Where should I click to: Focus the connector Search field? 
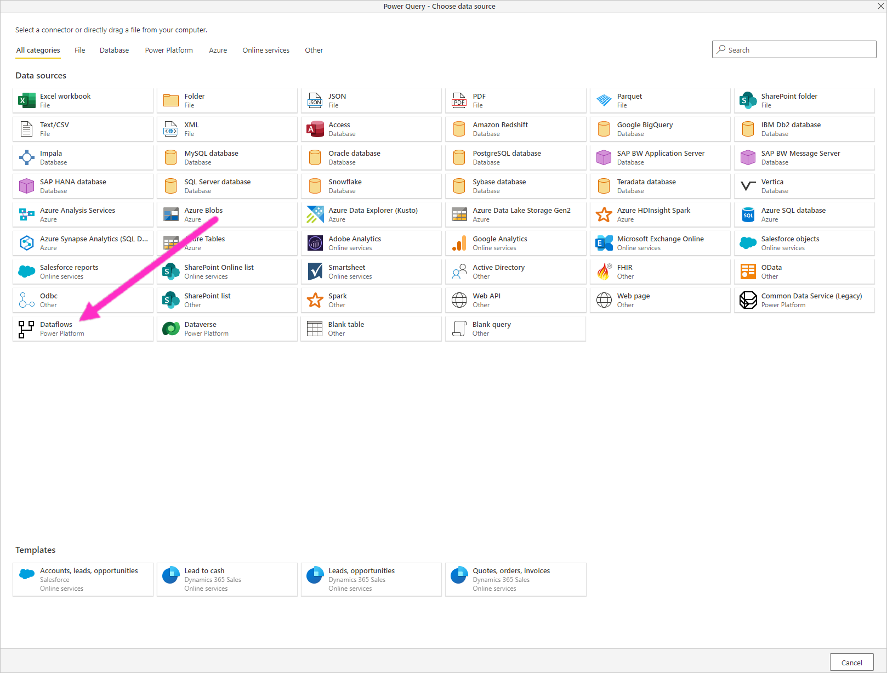tap(794, 49)
